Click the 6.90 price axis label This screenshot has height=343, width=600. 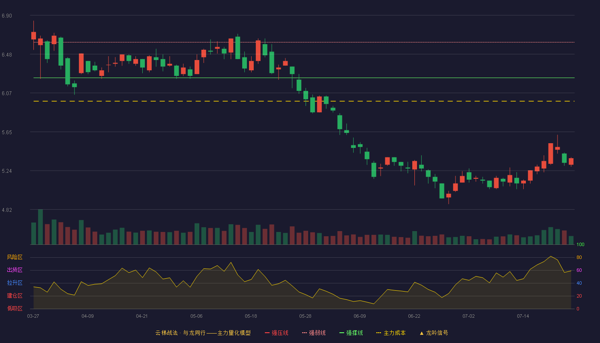coord(7,16)
